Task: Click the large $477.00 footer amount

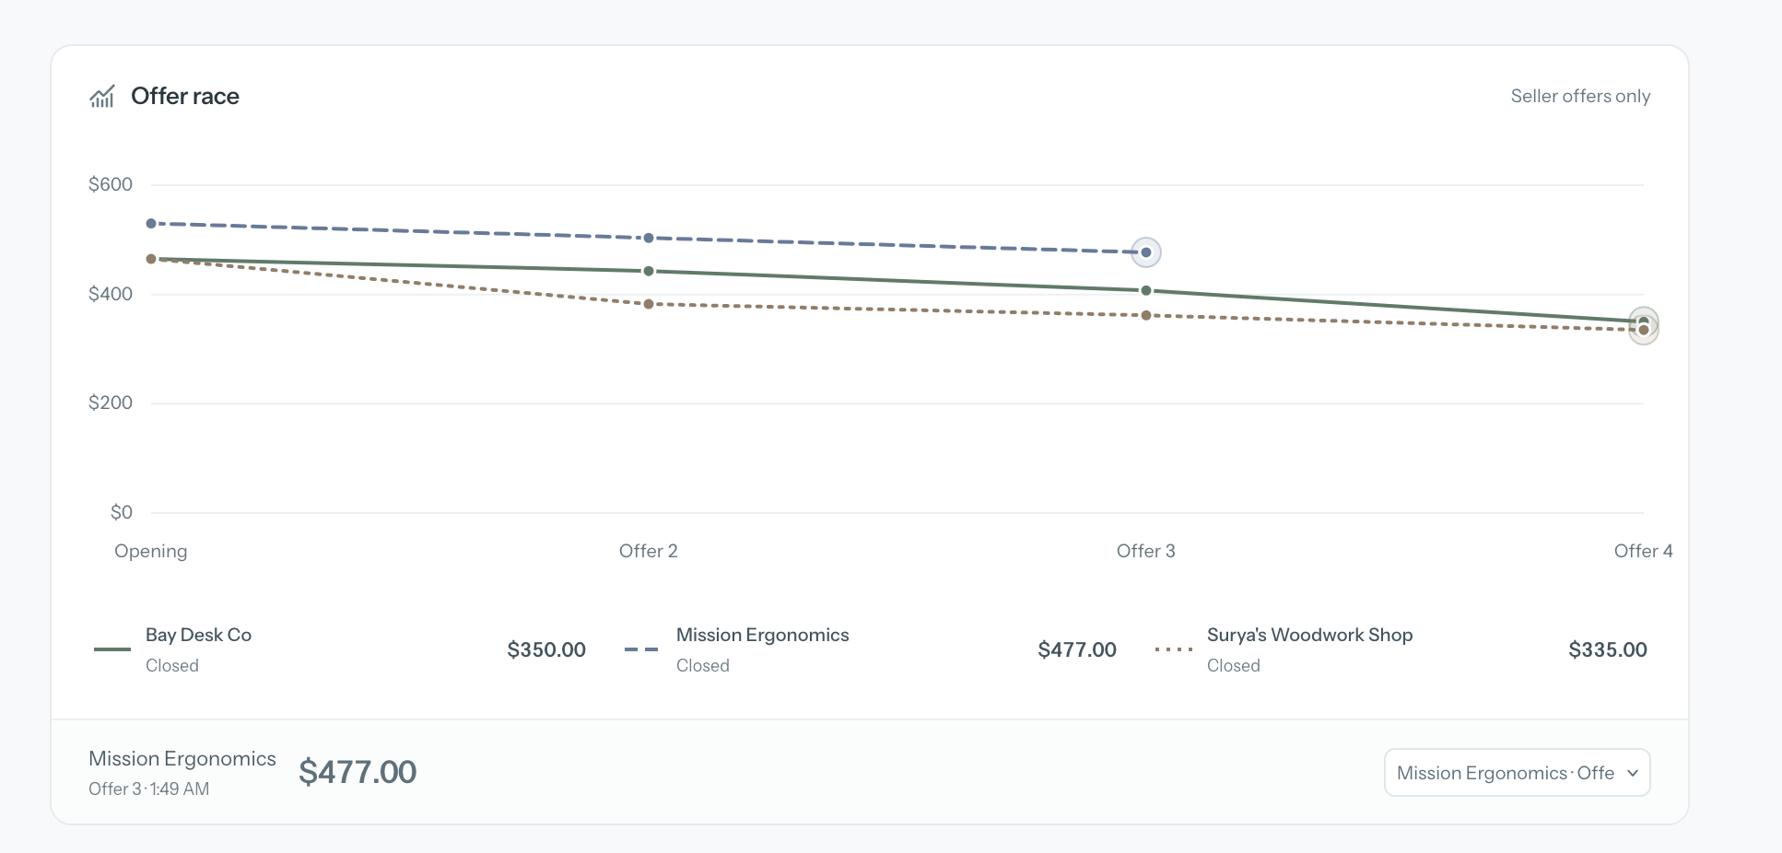Action: pyautogui.click(x=358, y=772)
